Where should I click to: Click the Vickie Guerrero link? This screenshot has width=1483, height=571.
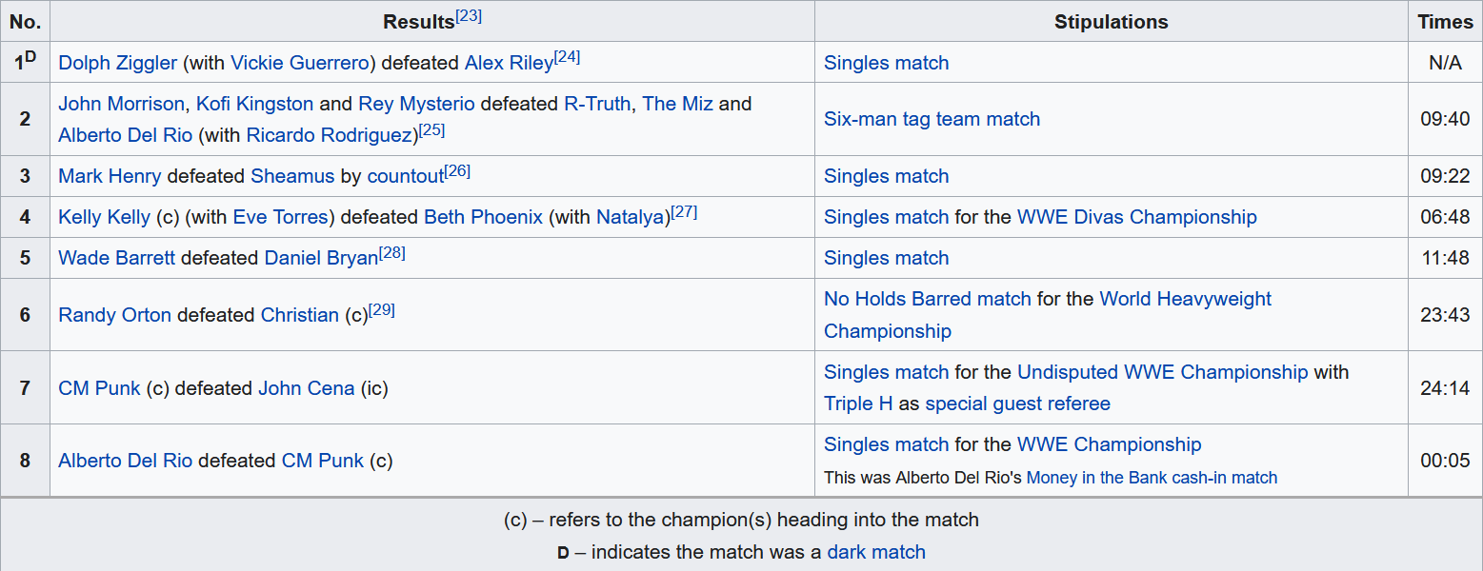pyautogui.click(x=299, y=63)
